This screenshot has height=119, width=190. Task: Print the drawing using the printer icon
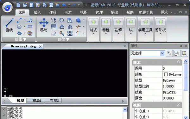pyautogui.click(x=44, y=5)
